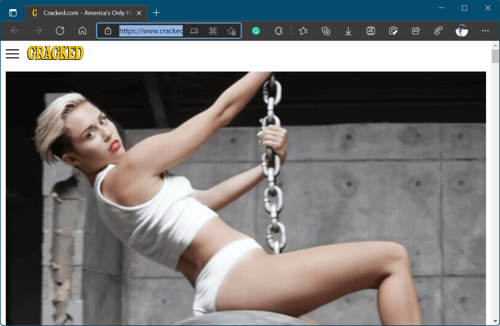Open the user profile avatar

(x=461, y=31)
